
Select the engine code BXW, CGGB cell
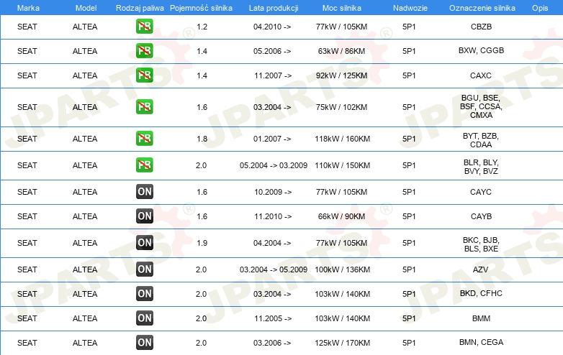click(481, 50)
